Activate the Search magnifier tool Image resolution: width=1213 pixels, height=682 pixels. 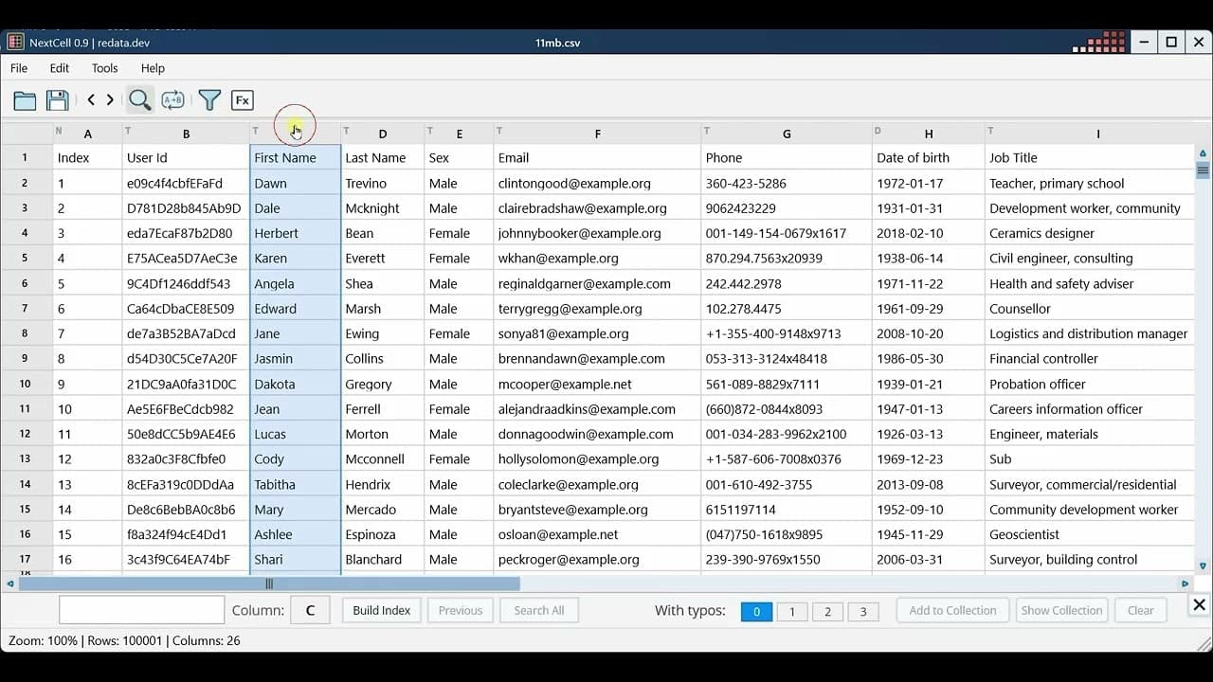click(140, 99)
